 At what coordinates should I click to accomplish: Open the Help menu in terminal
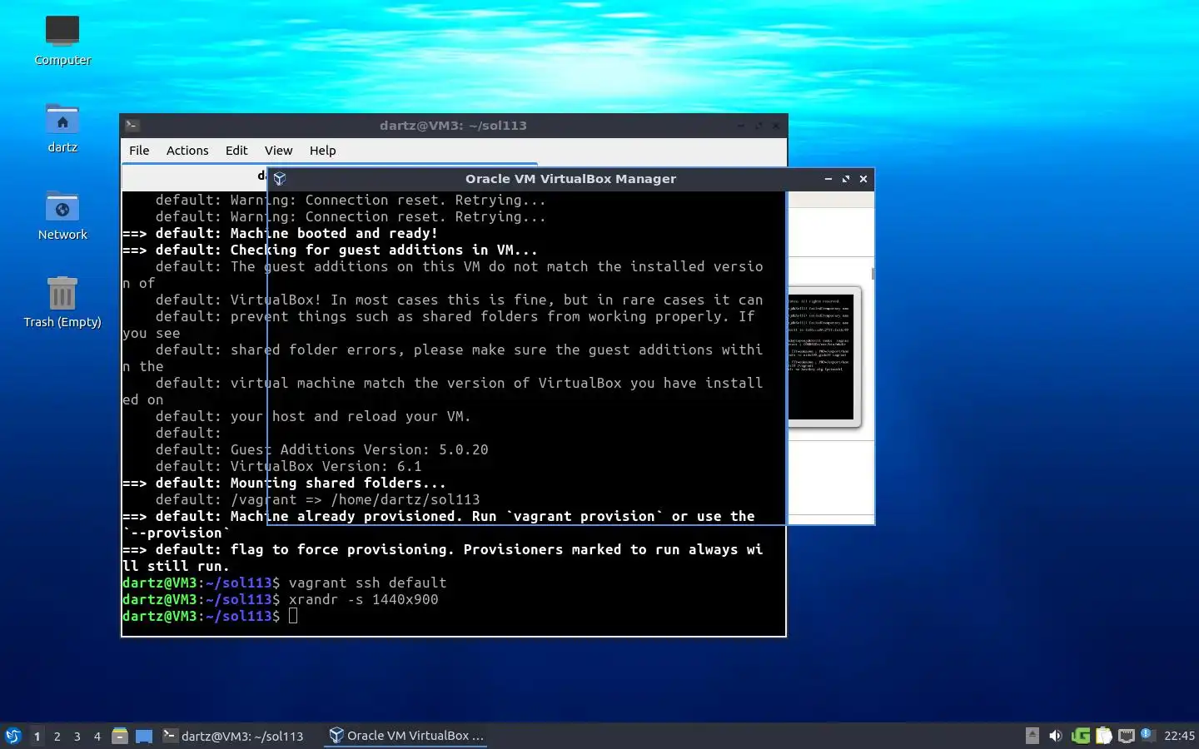point(323,151)
